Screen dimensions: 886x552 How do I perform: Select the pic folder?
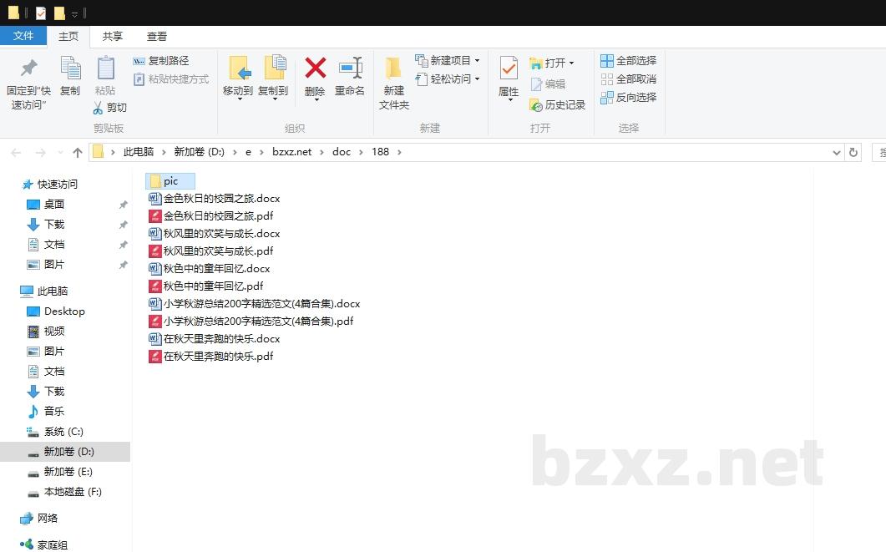click(x=170, y=181)
